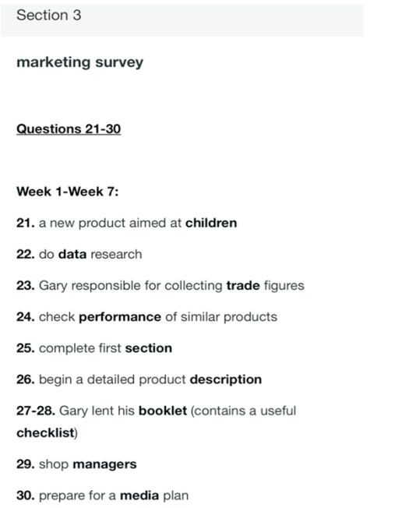This screenshot has width=409, height=508.
Task: Click the bold word 'trade'
Action: [x=243, y=285]
